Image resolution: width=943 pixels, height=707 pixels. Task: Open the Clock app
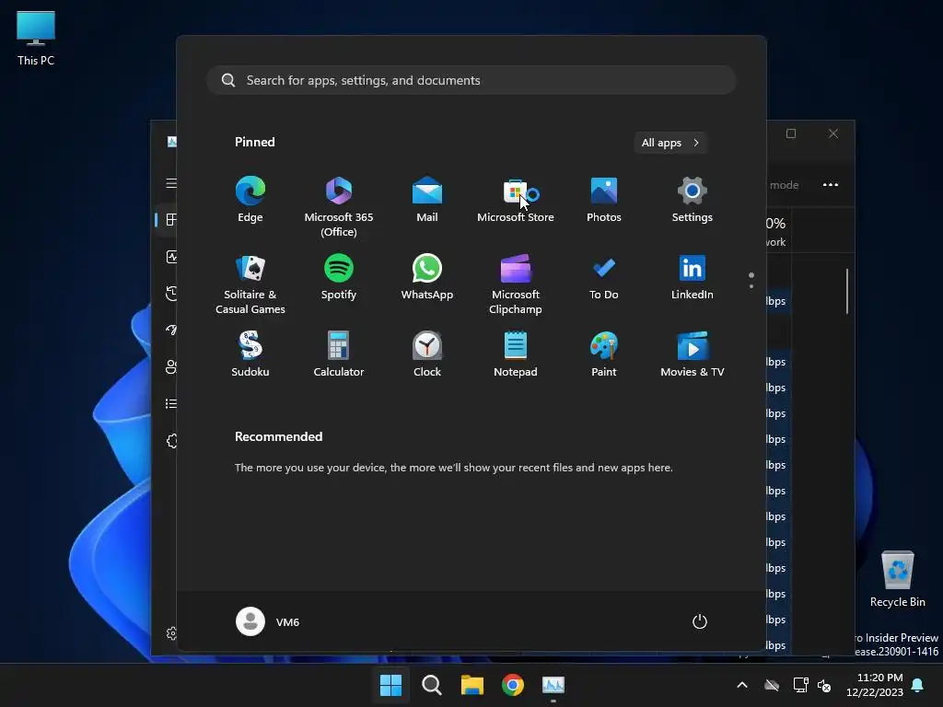point(427,354)
